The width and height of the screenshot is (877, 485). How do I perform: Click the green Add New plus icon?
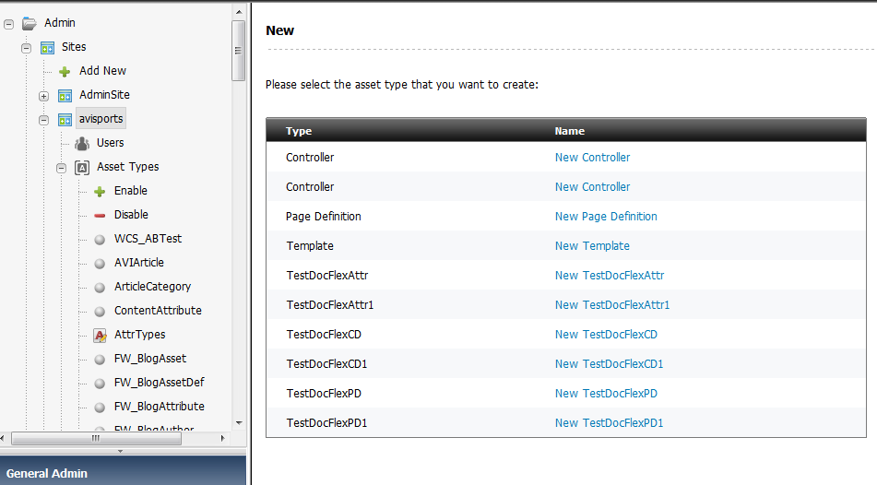[x=65, y=71]
